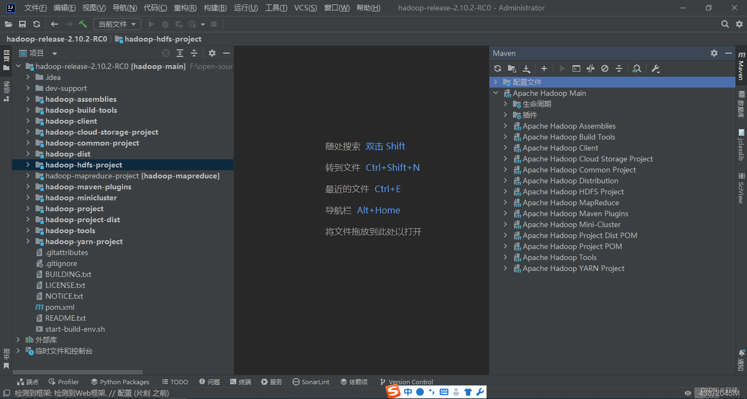Collapse the Apache Hadoop Main node
Image resolution: width=747 pixels, height=399 pixels.
(x=495, y=93)
